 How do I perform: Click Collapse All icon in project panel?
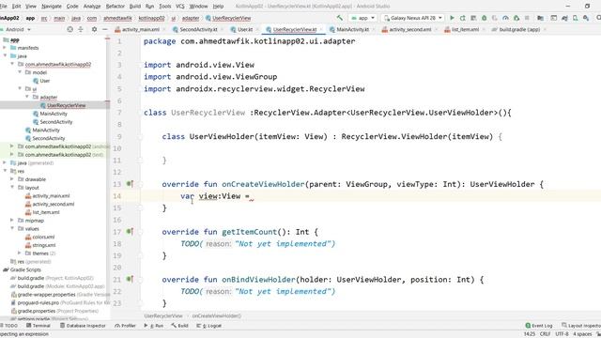pyautogui.click(x=81, y=29)
